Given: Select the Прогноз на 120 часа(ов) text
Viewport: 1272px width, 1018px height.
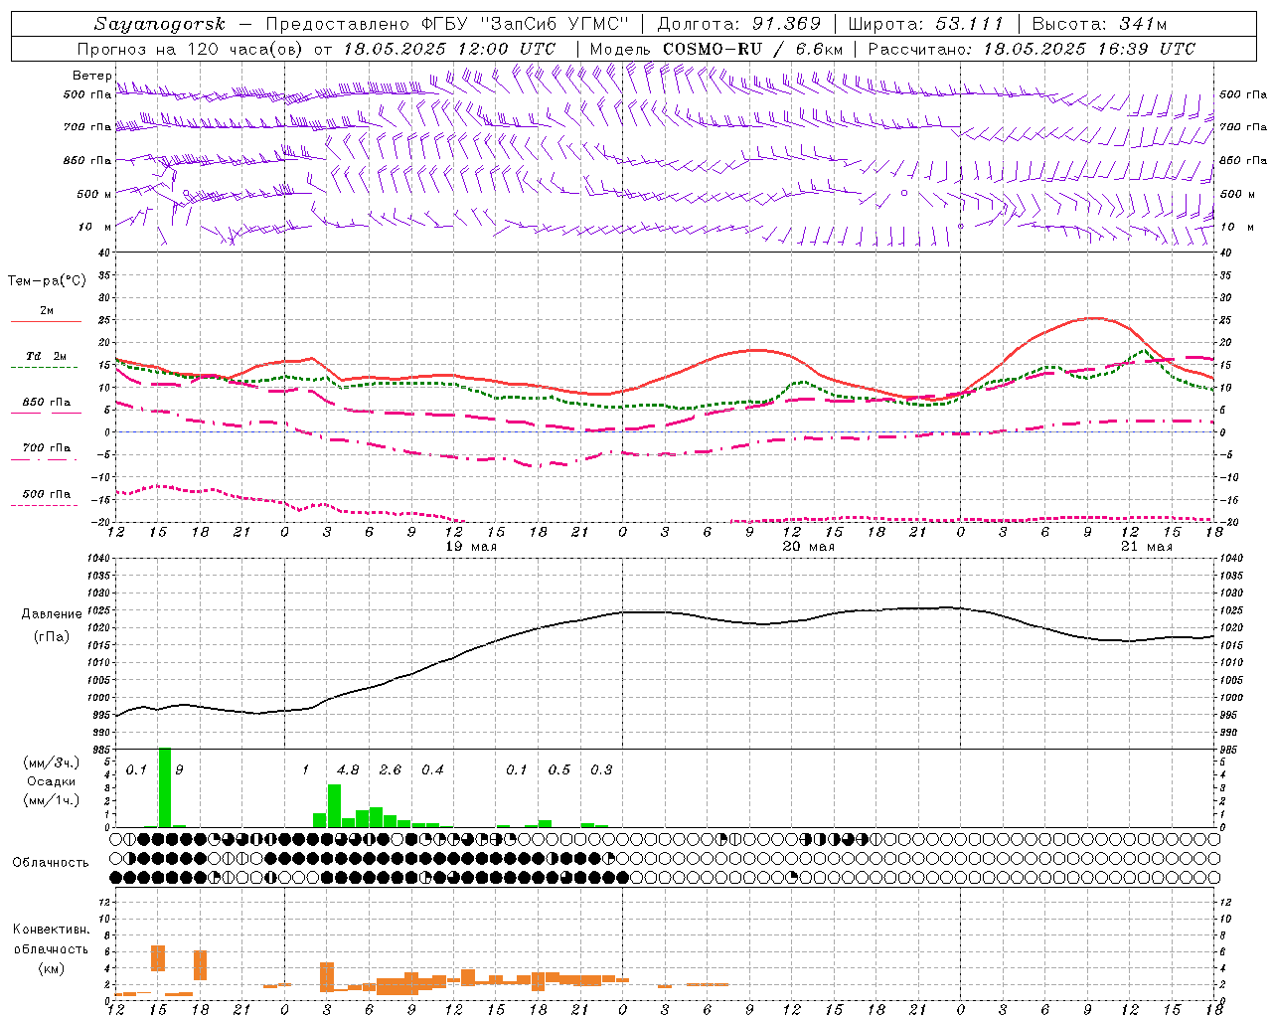Looking at the screenshot, I should point(190,49).
